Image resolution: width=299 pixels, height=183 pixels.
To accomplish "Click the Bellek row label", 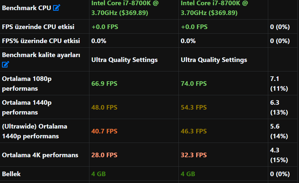I will tap(11, 174).
